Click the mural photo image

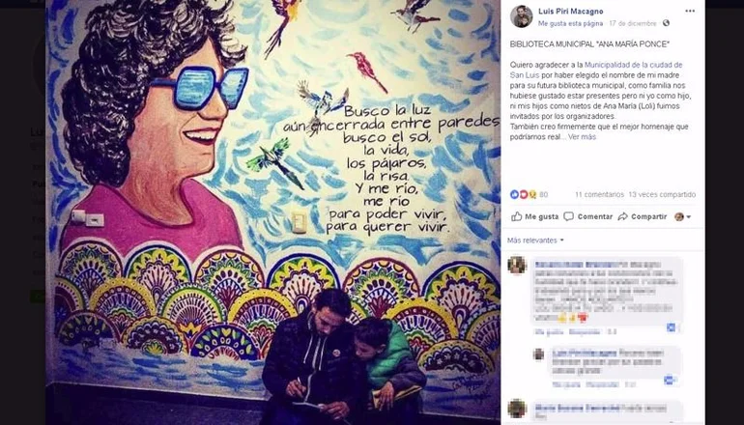(272, 212)
